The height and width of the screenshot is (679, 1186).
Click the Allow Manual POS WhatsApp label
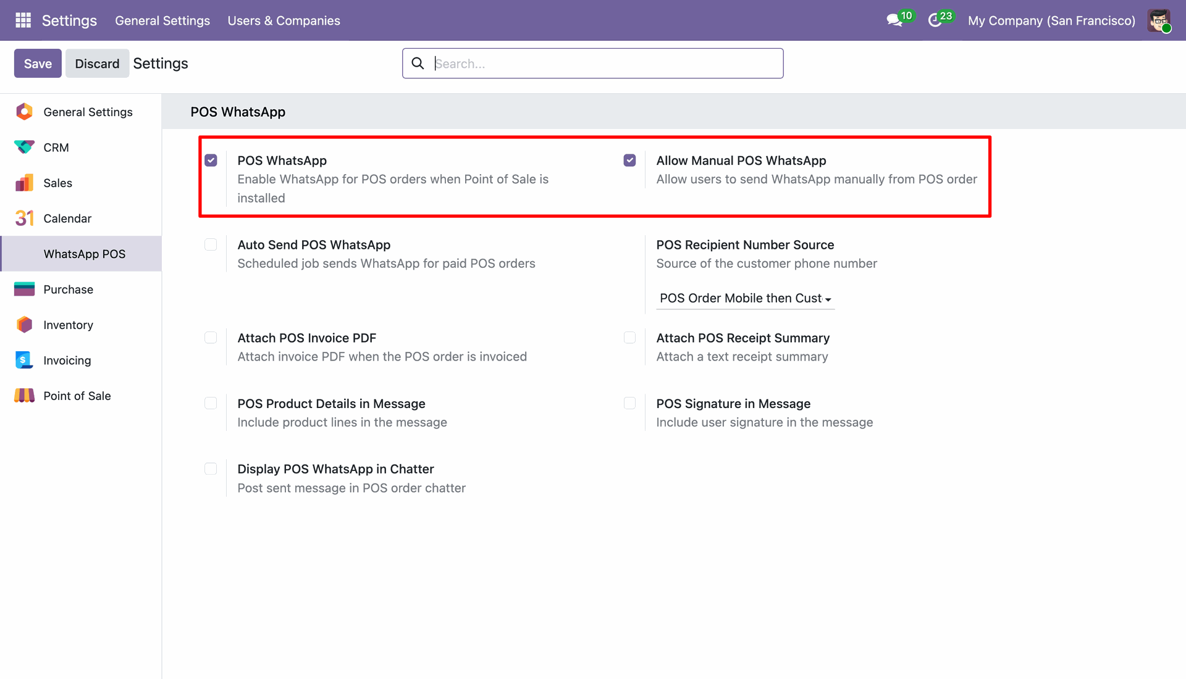pos(741,160)
